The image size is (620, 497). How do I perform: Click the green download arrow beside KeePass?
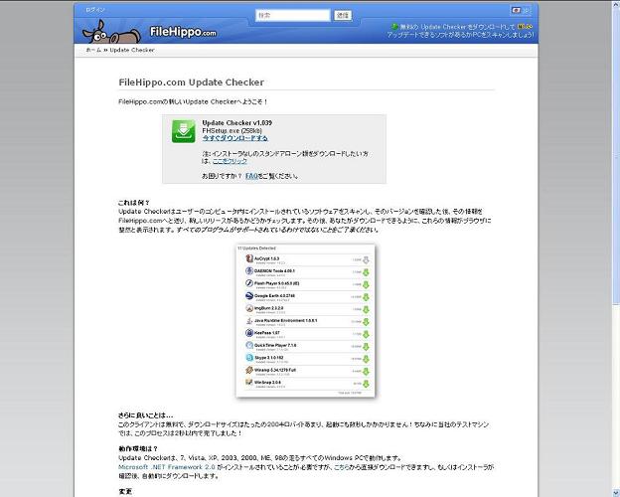coord(366,334)
